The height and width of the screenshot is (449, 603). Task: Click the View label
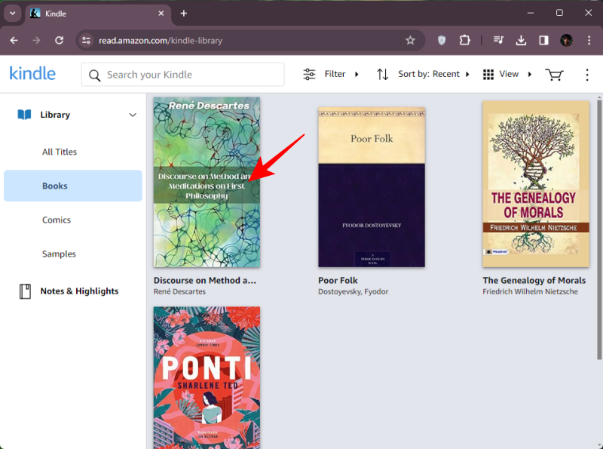(x=509, y=74)
